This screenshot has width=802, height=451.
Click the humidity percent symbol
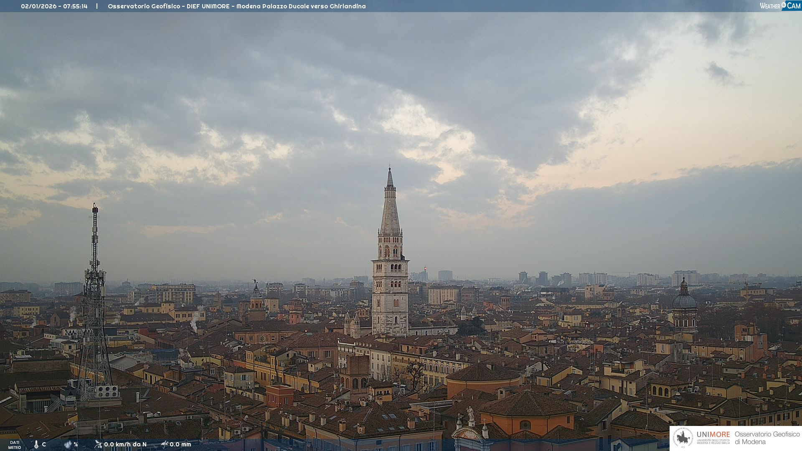[76, 444]
